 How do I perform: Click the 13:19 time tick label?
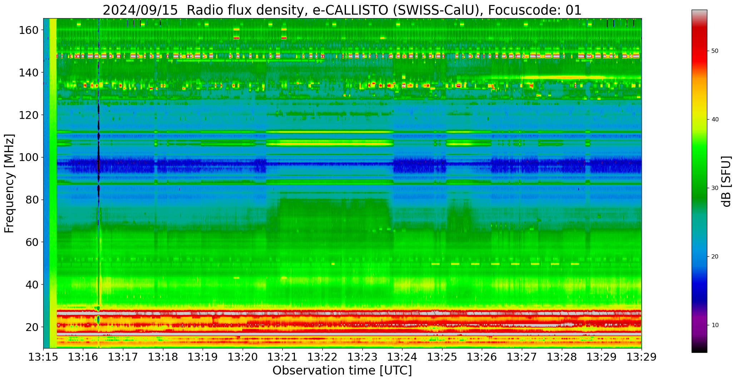pyautogui.click(x=203, y=357)
